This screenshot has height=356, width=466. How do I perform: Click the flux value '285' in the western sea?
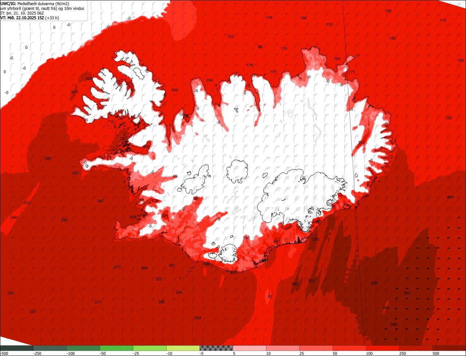click(48, 158)
